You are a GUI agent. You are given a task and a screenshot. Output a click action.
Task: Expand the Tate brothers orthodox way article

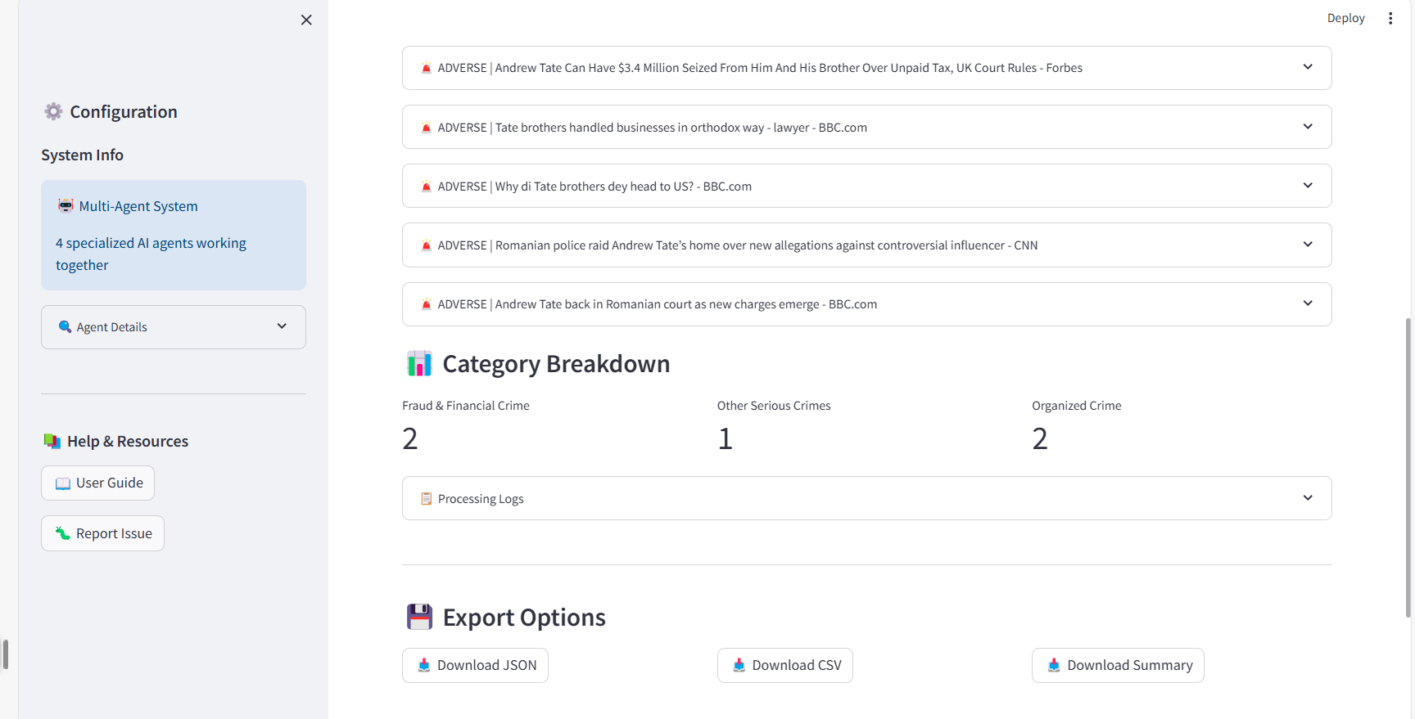(866, 128)
